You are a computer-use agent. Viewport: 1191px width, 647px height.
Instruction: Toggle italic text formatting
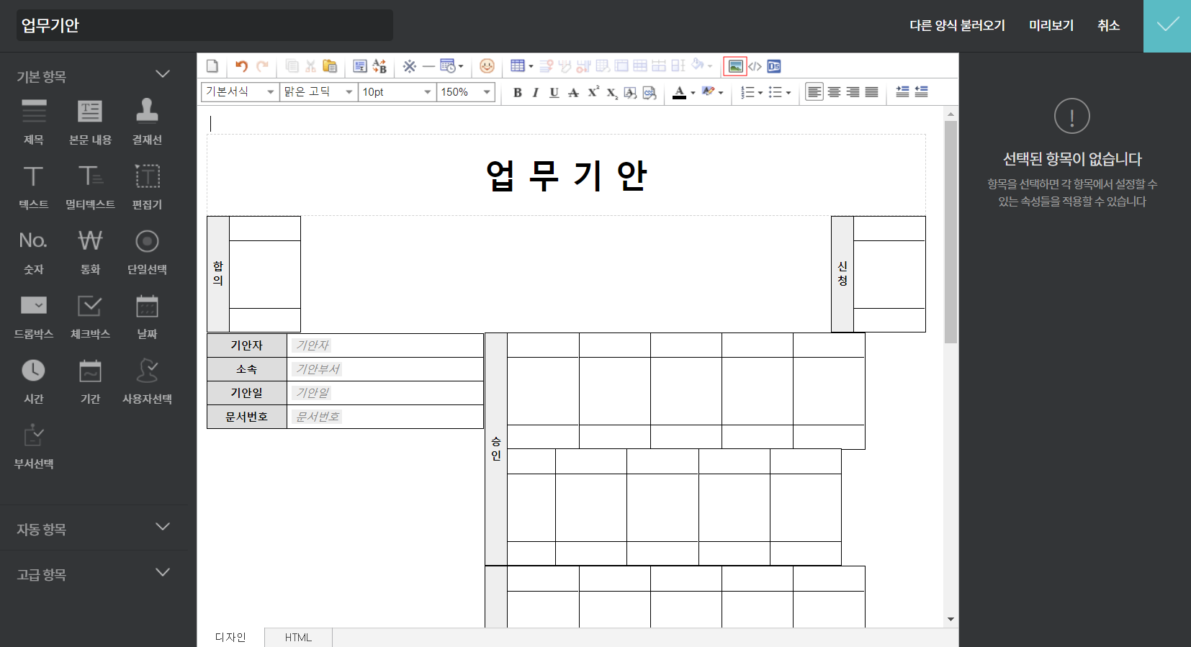coord(535,92)
